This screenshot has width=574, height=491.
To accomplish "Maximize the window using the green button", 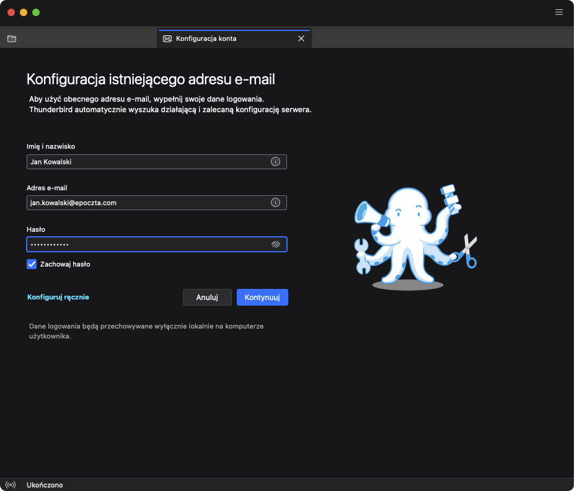I will 36,12.
